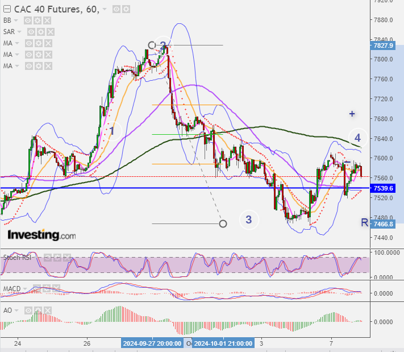Open settings for the third MA
404x352 pixels.
click(39, 66)
